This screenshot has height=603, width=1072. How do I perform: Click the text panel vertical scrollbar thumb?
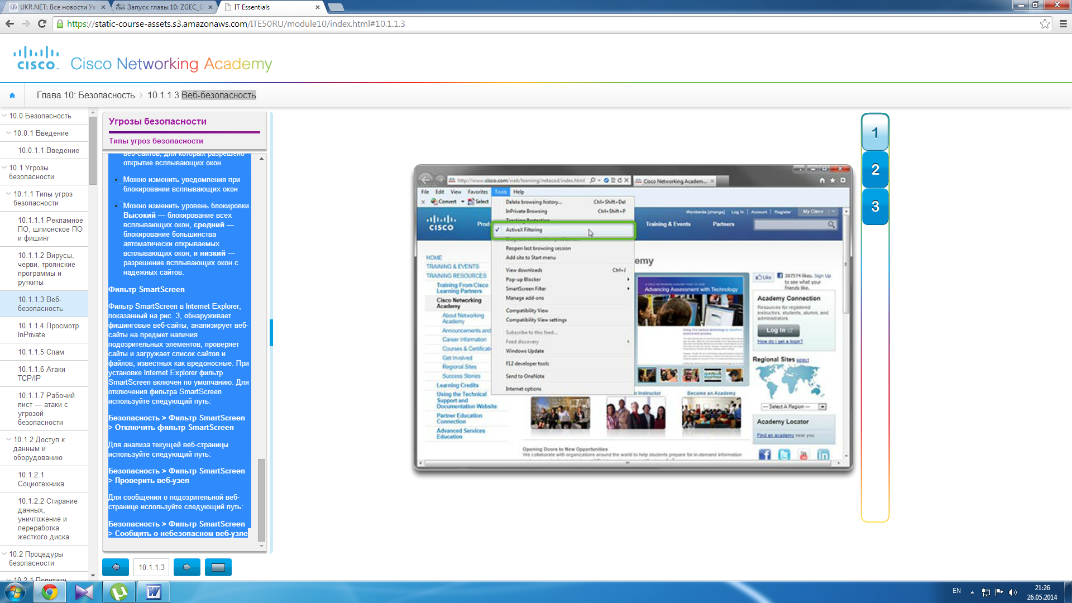point(261,500)
